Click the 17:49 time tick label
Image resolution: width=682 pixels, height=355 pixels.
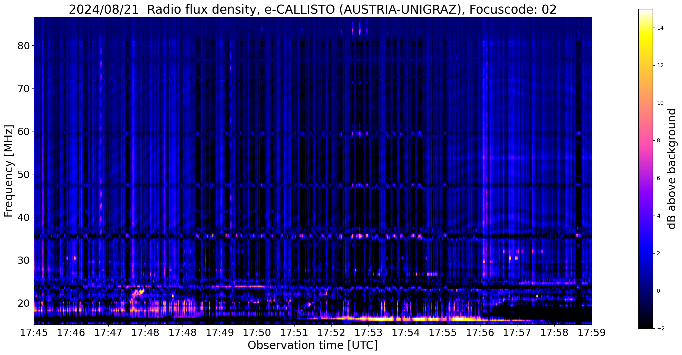220,333
